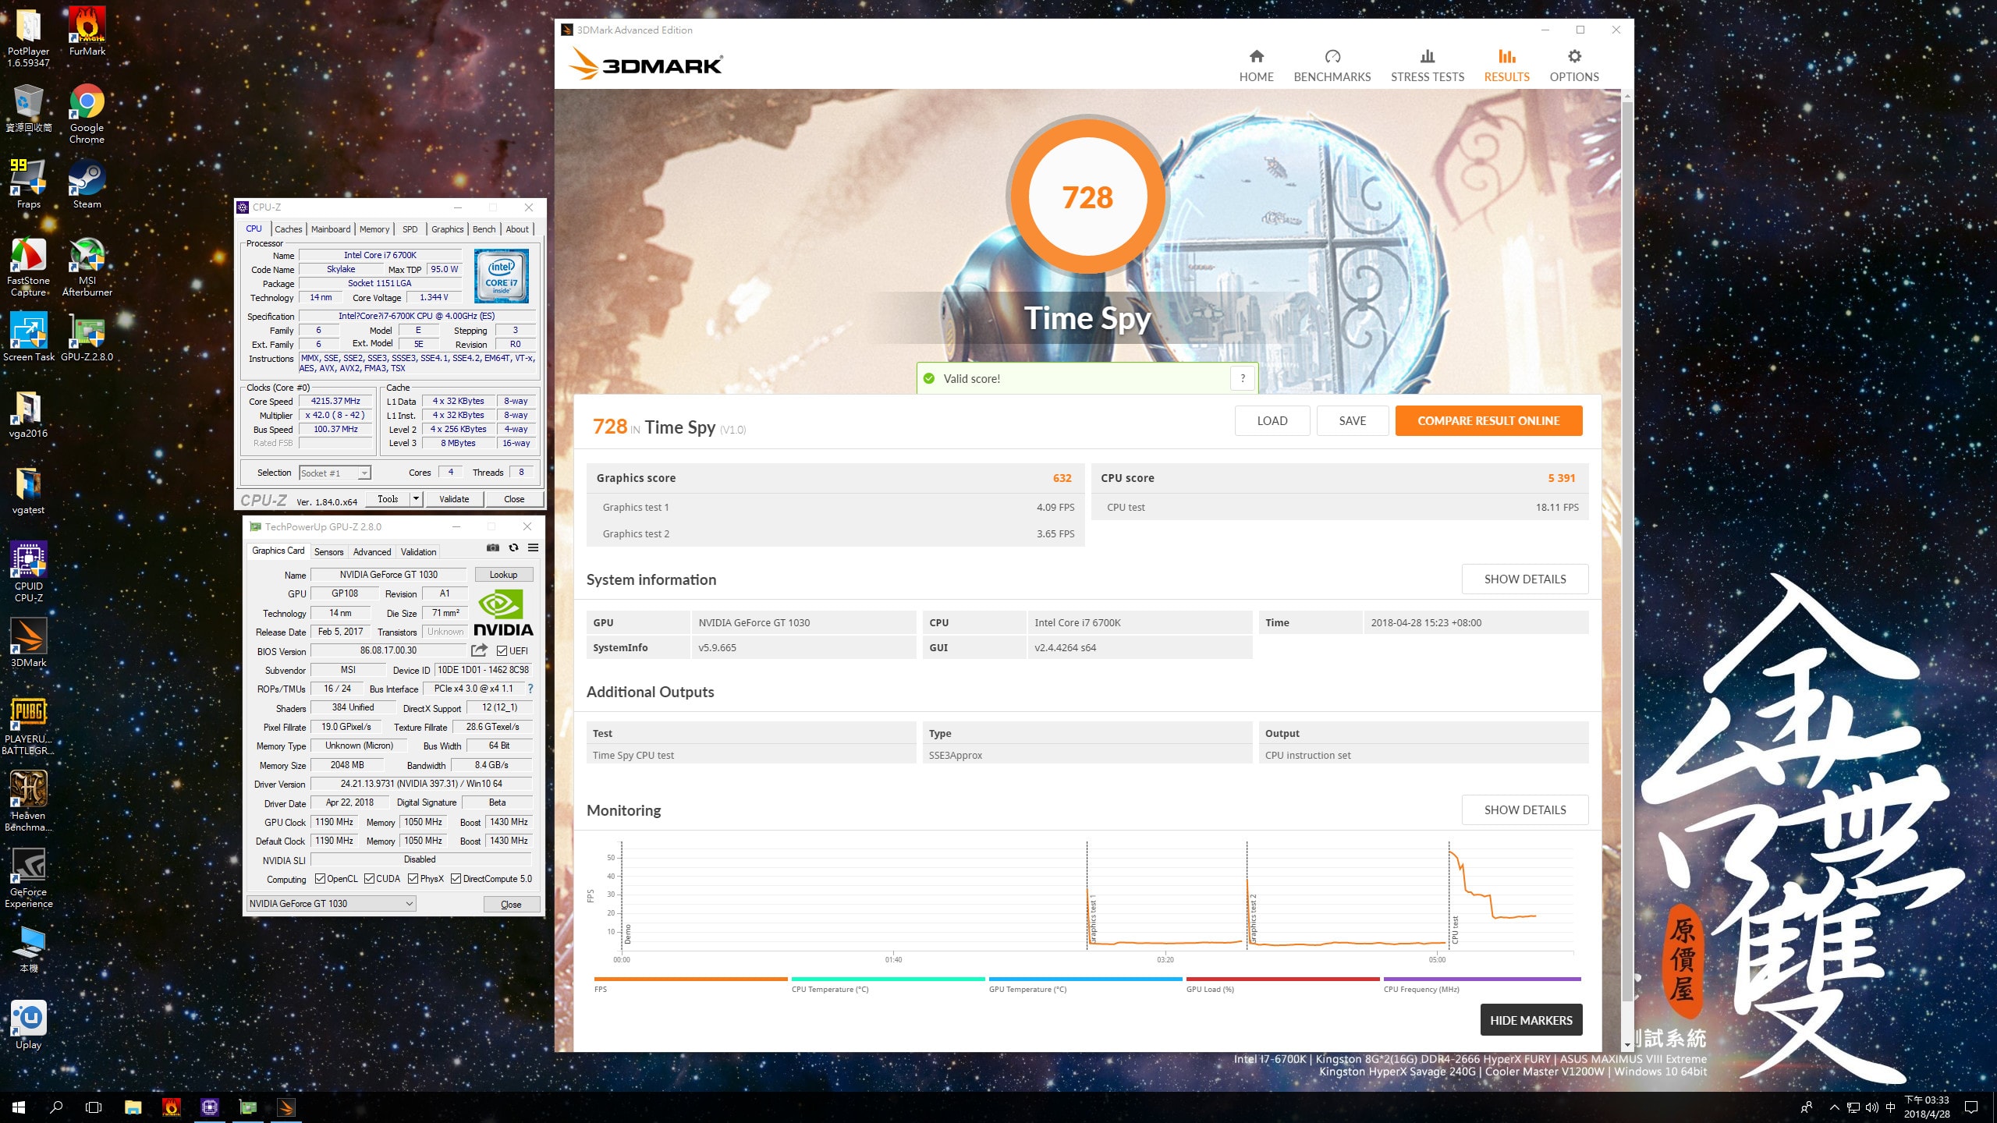Open PUBG Battlegrounds desktop shortcut
The width and height of the screenshot is (1997, 1123).
[x=28, y=725]
